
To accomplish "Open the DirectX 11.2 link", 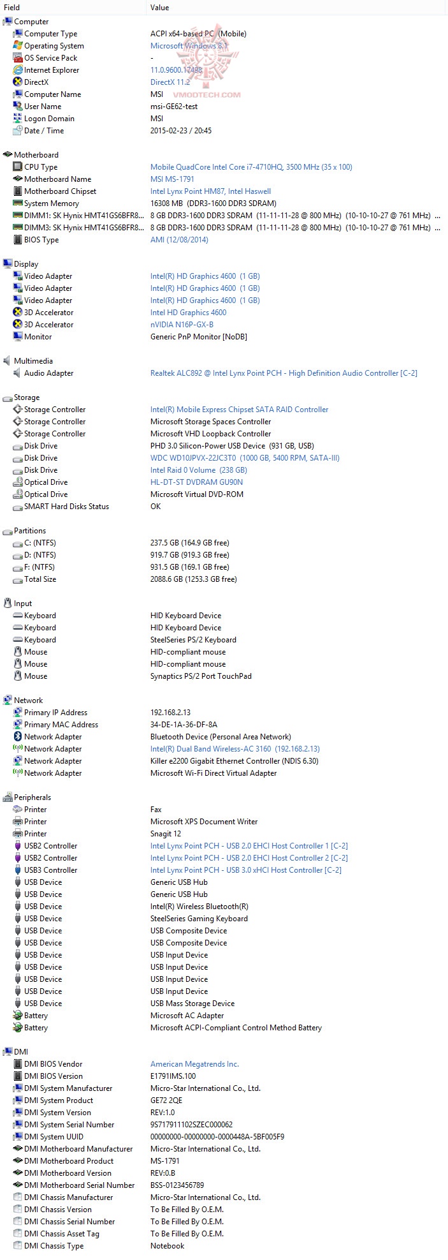I will click(170, 82).
